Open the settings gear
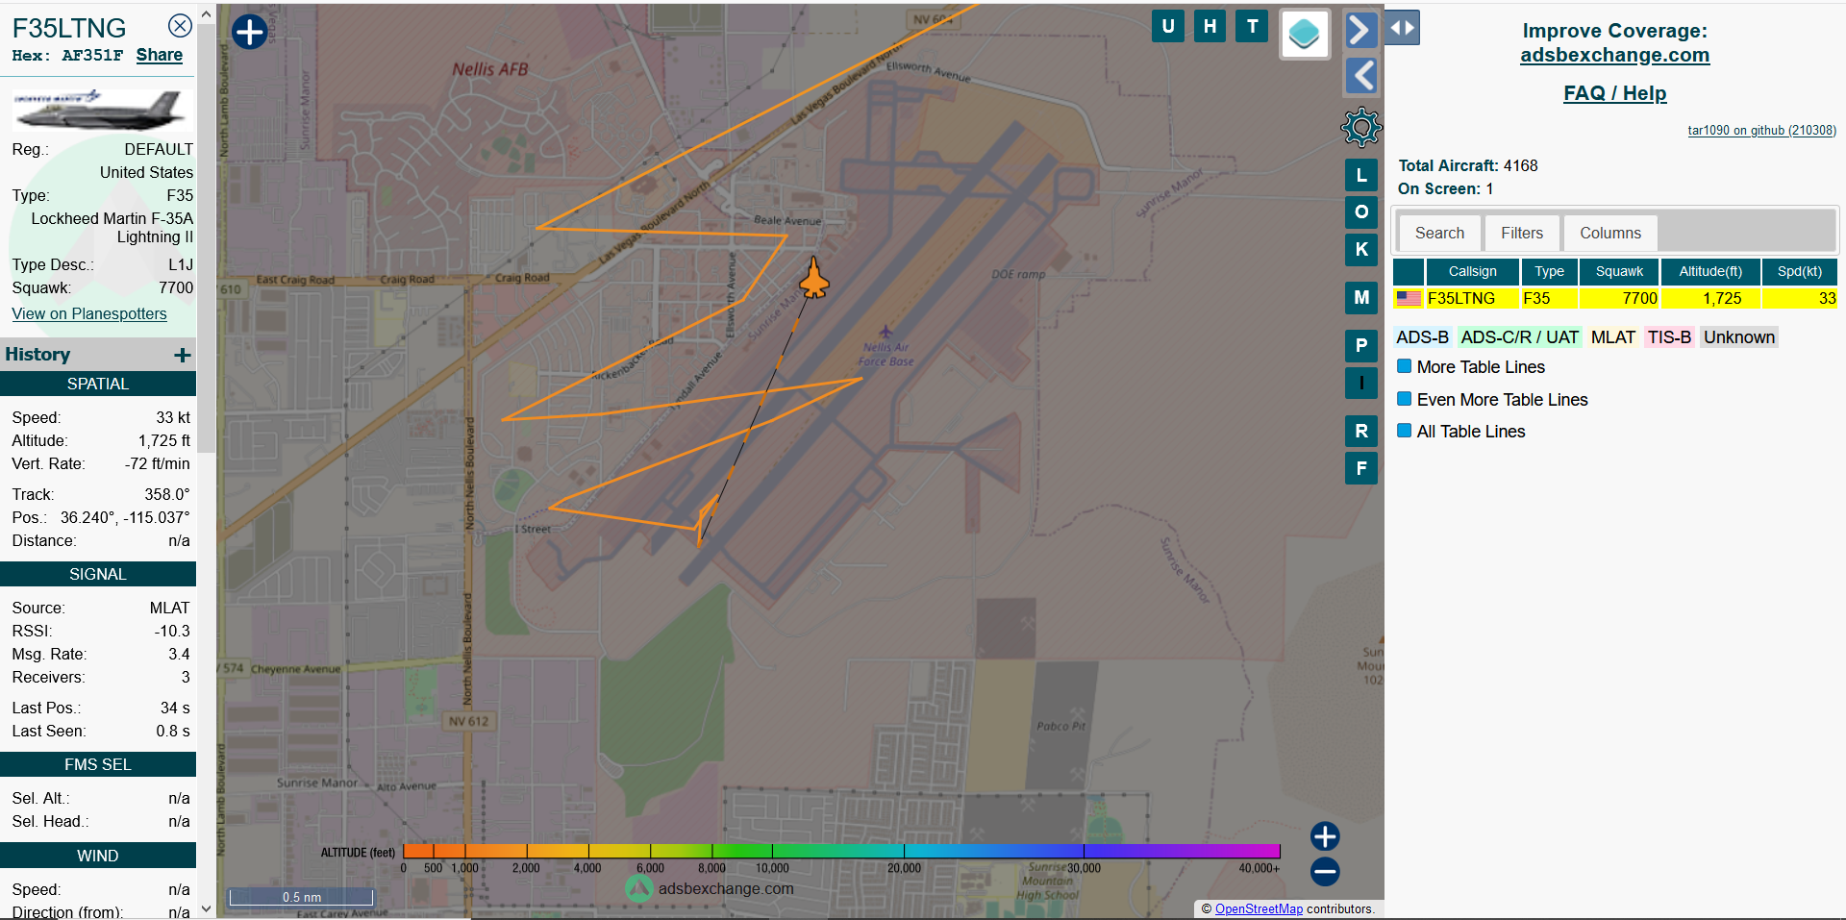The height and width of the screenshot is (920, 1846). pyautogui.click(x=1361, y=127)
